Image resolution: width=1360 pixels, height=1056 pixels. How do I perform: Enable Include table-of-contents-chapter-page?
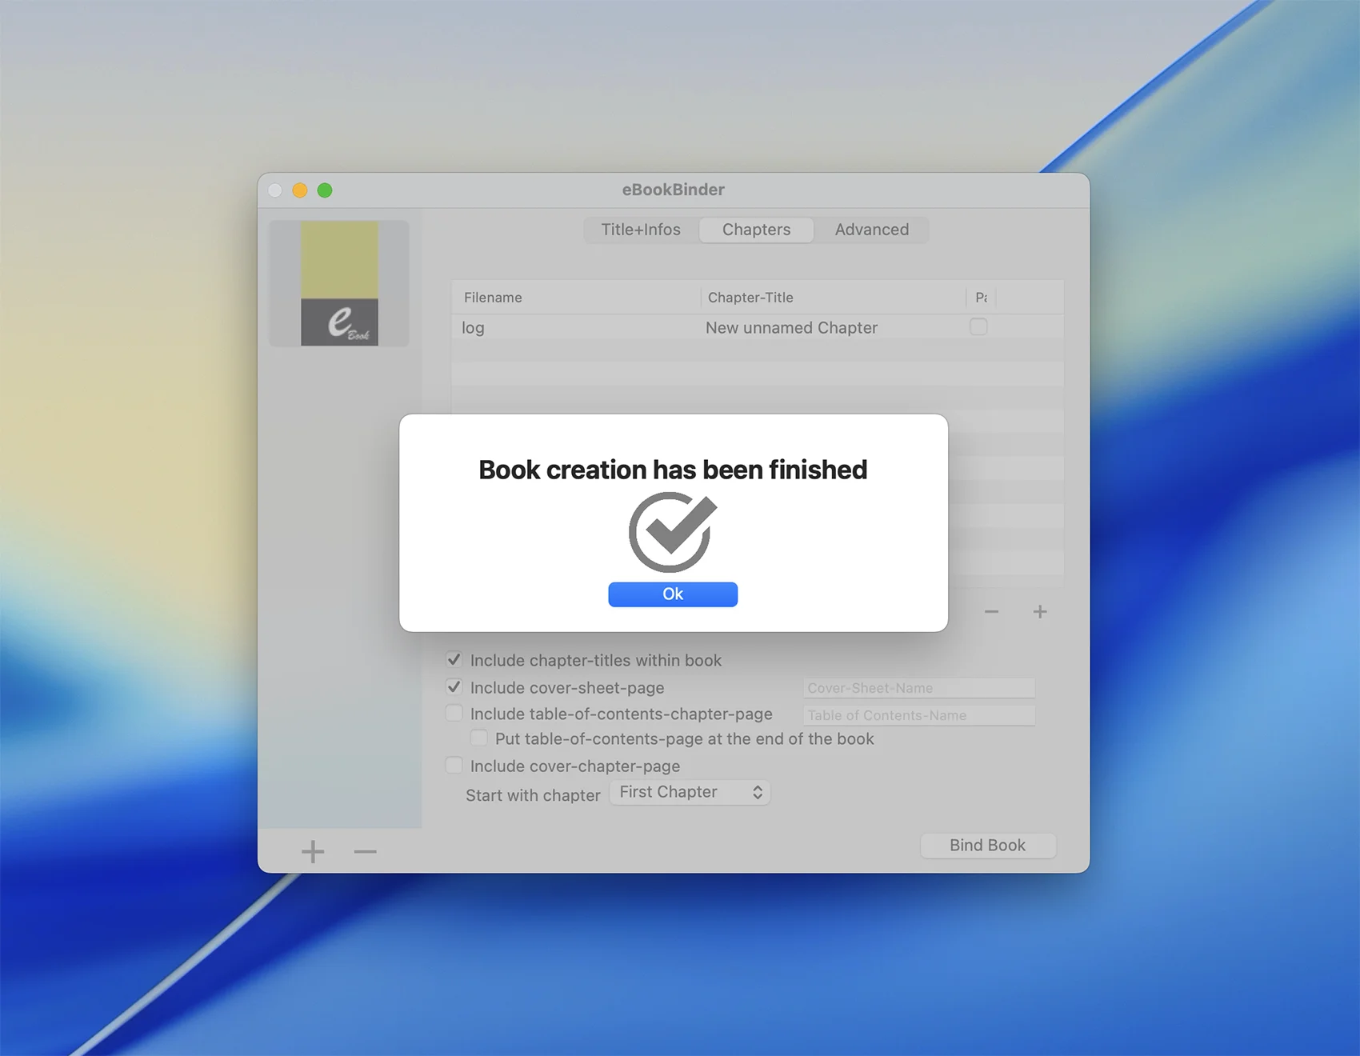click(454, 714)
